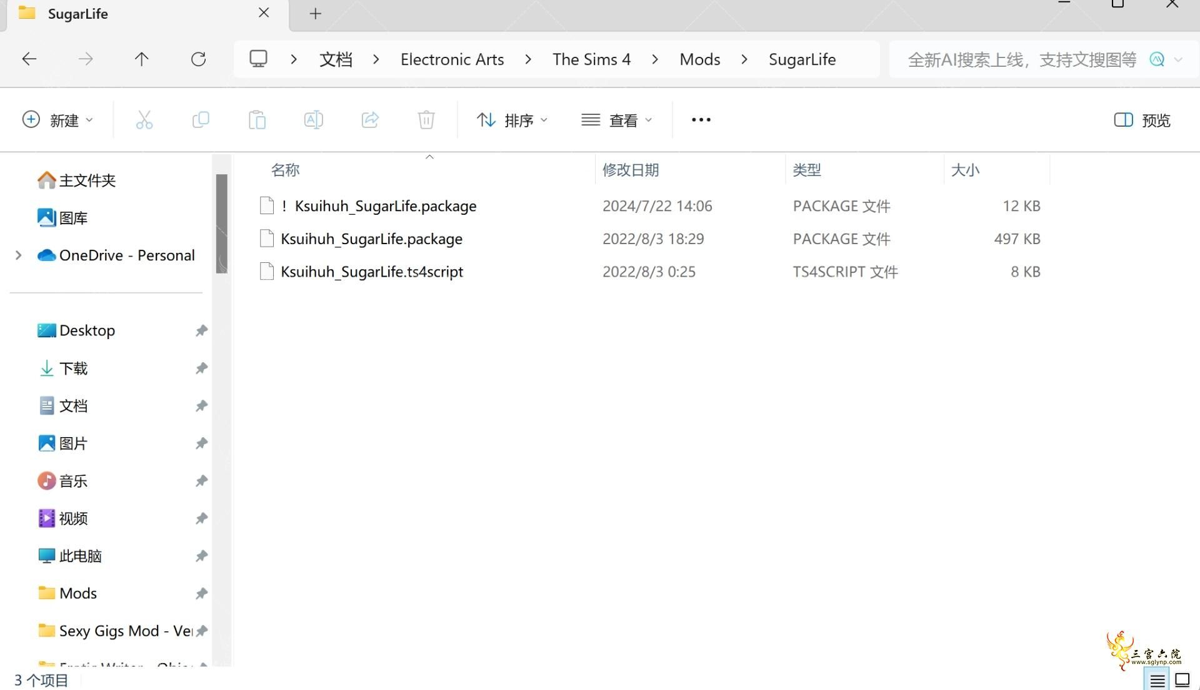Screen dimensions: 1200x690
Task: Select the SugarLife tab
Action: pyautogui.click(x=147, y=14)
